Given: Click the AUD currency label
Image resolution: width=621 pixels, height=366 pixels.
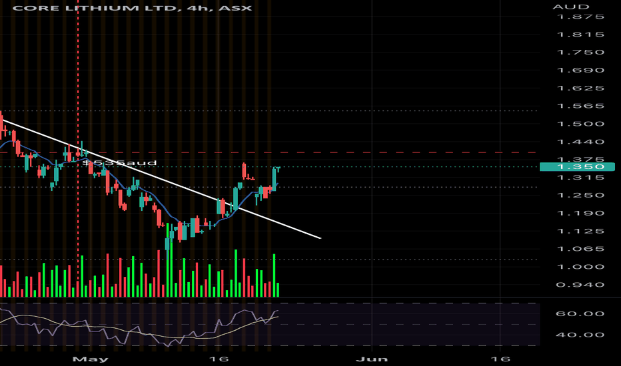Looking at the screenshot, I should coord(571,7).
